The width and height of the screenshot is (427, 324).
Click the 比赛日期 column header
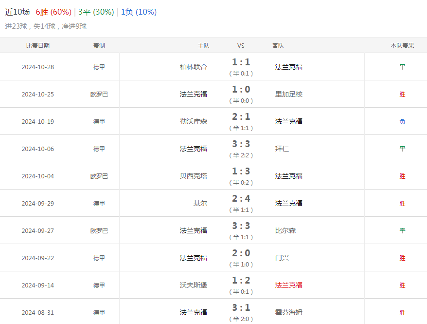(38, 45)
